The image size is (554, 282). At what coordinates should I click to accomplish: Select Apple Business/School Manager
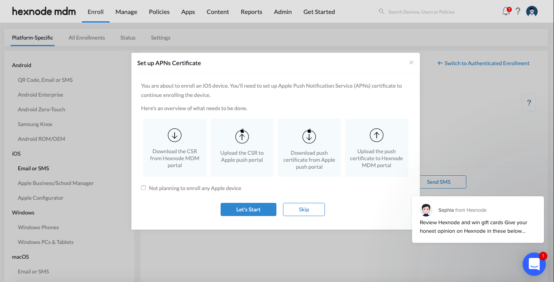[56, 183]
